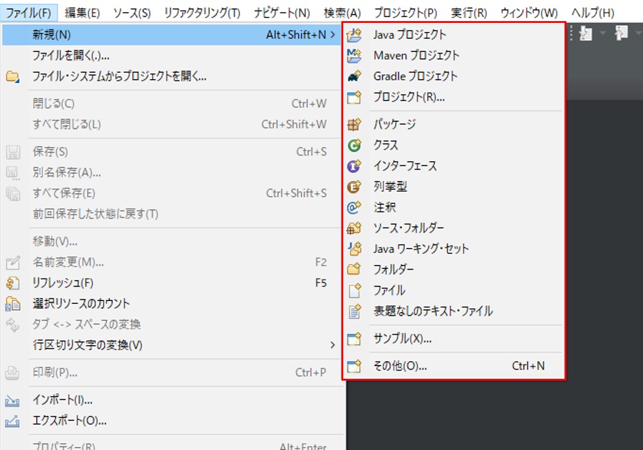Image resolution: width=643 pixels, height=450 pixels.
Task: Select Java ワーキング・セット entry
Action: tap(454, 249)
